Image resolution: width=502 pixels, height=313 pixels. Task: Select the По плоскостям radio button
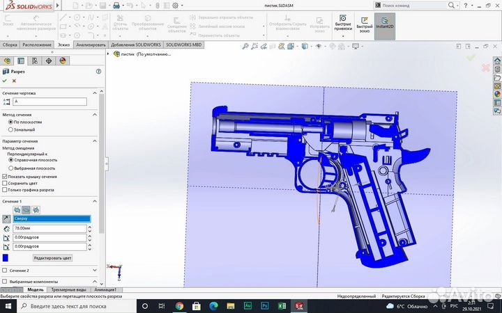pos(10,122)
